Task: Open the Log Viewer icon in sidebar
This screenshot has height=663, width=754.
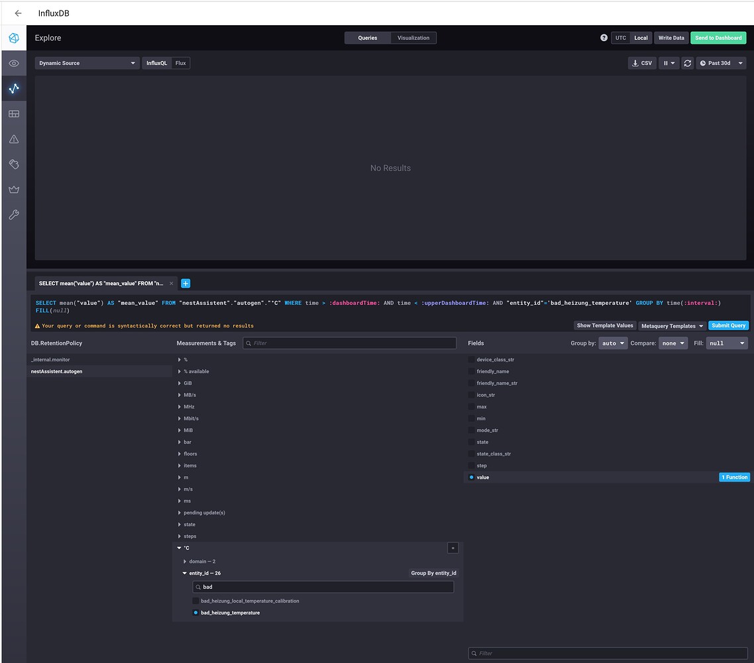Action: click(x=13, y=164)
